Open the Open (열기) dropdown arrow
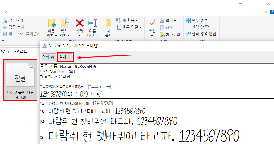Viewport: 274px width, 145px height. 175,21
